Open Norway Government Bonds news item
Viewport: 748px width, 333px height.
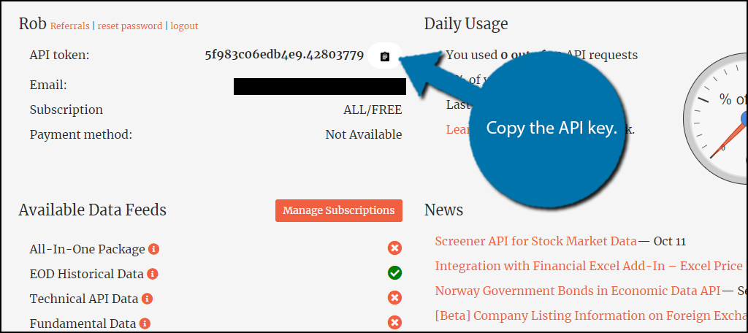578,291
